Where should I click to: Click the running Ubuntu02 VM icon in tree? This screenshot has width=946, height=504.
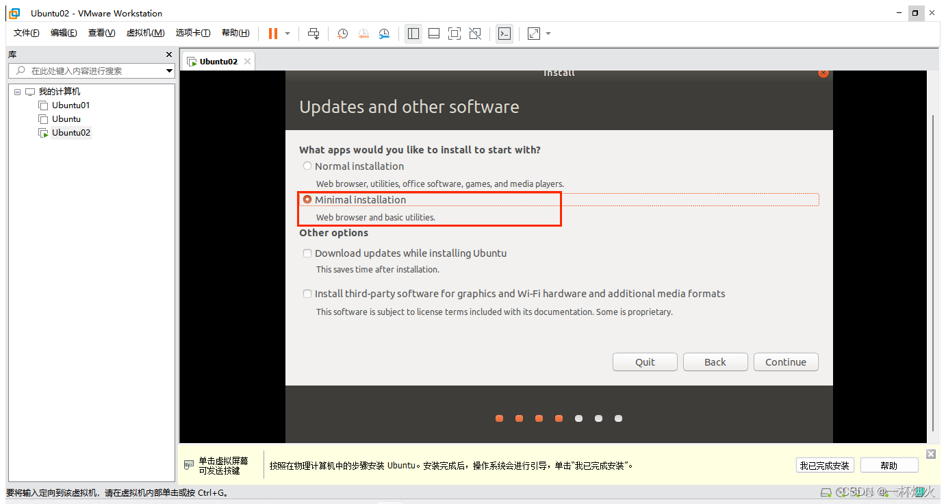pyautogui.click(x=43, y=133)
